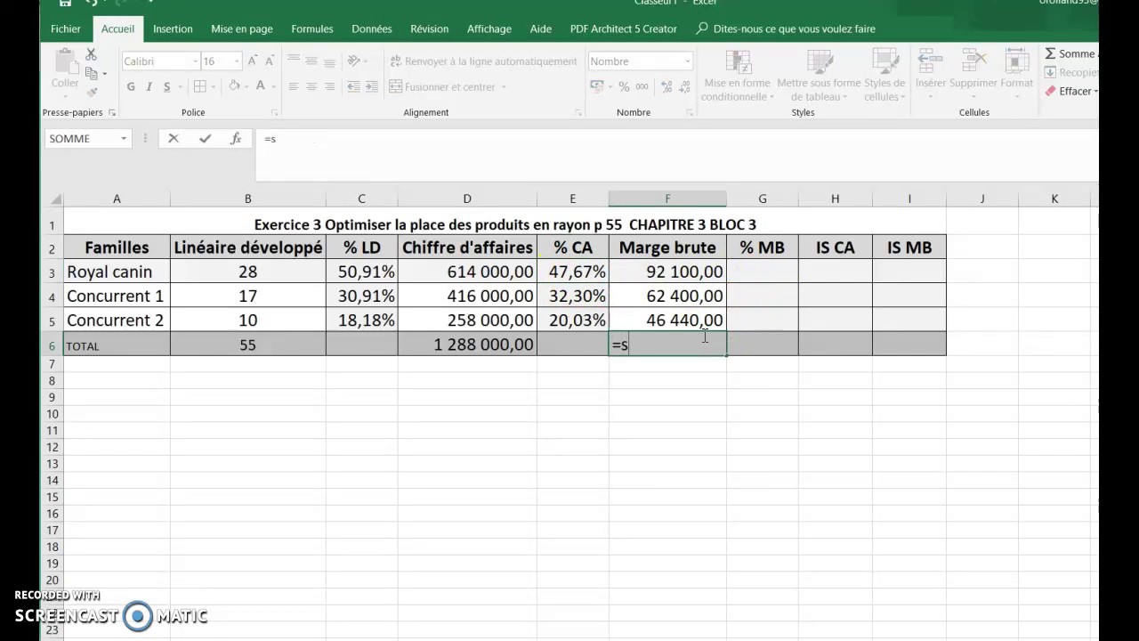Image resolution: width=1139 pixels, height=641 pixels.
Task: Click the decrease indent icon
Action: click(x=353, y=87)
